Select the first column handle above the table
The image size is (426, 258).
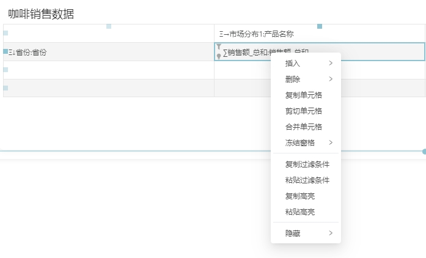[x=109, y=26]
